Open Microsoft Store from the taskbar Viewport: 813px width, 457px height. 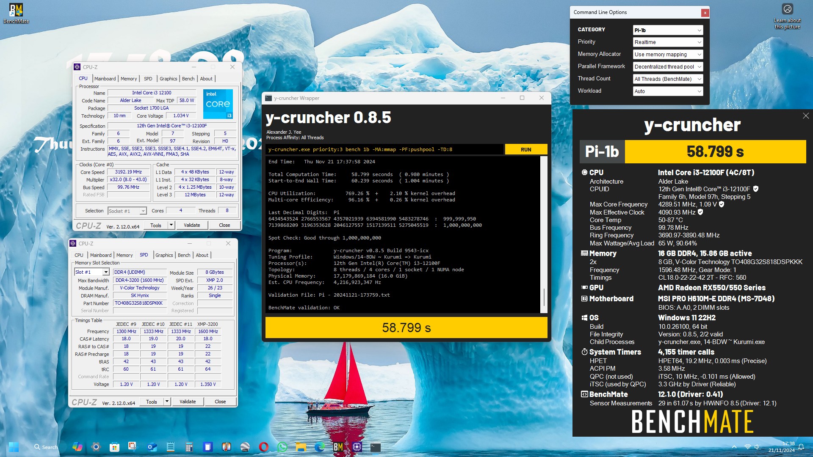point(114,447)
